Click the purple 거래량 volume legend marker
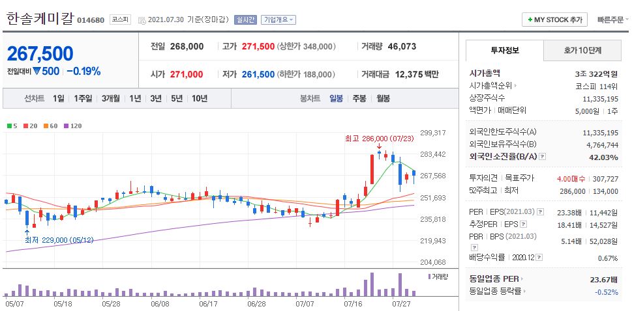632x311 pixels. point(429,277)
